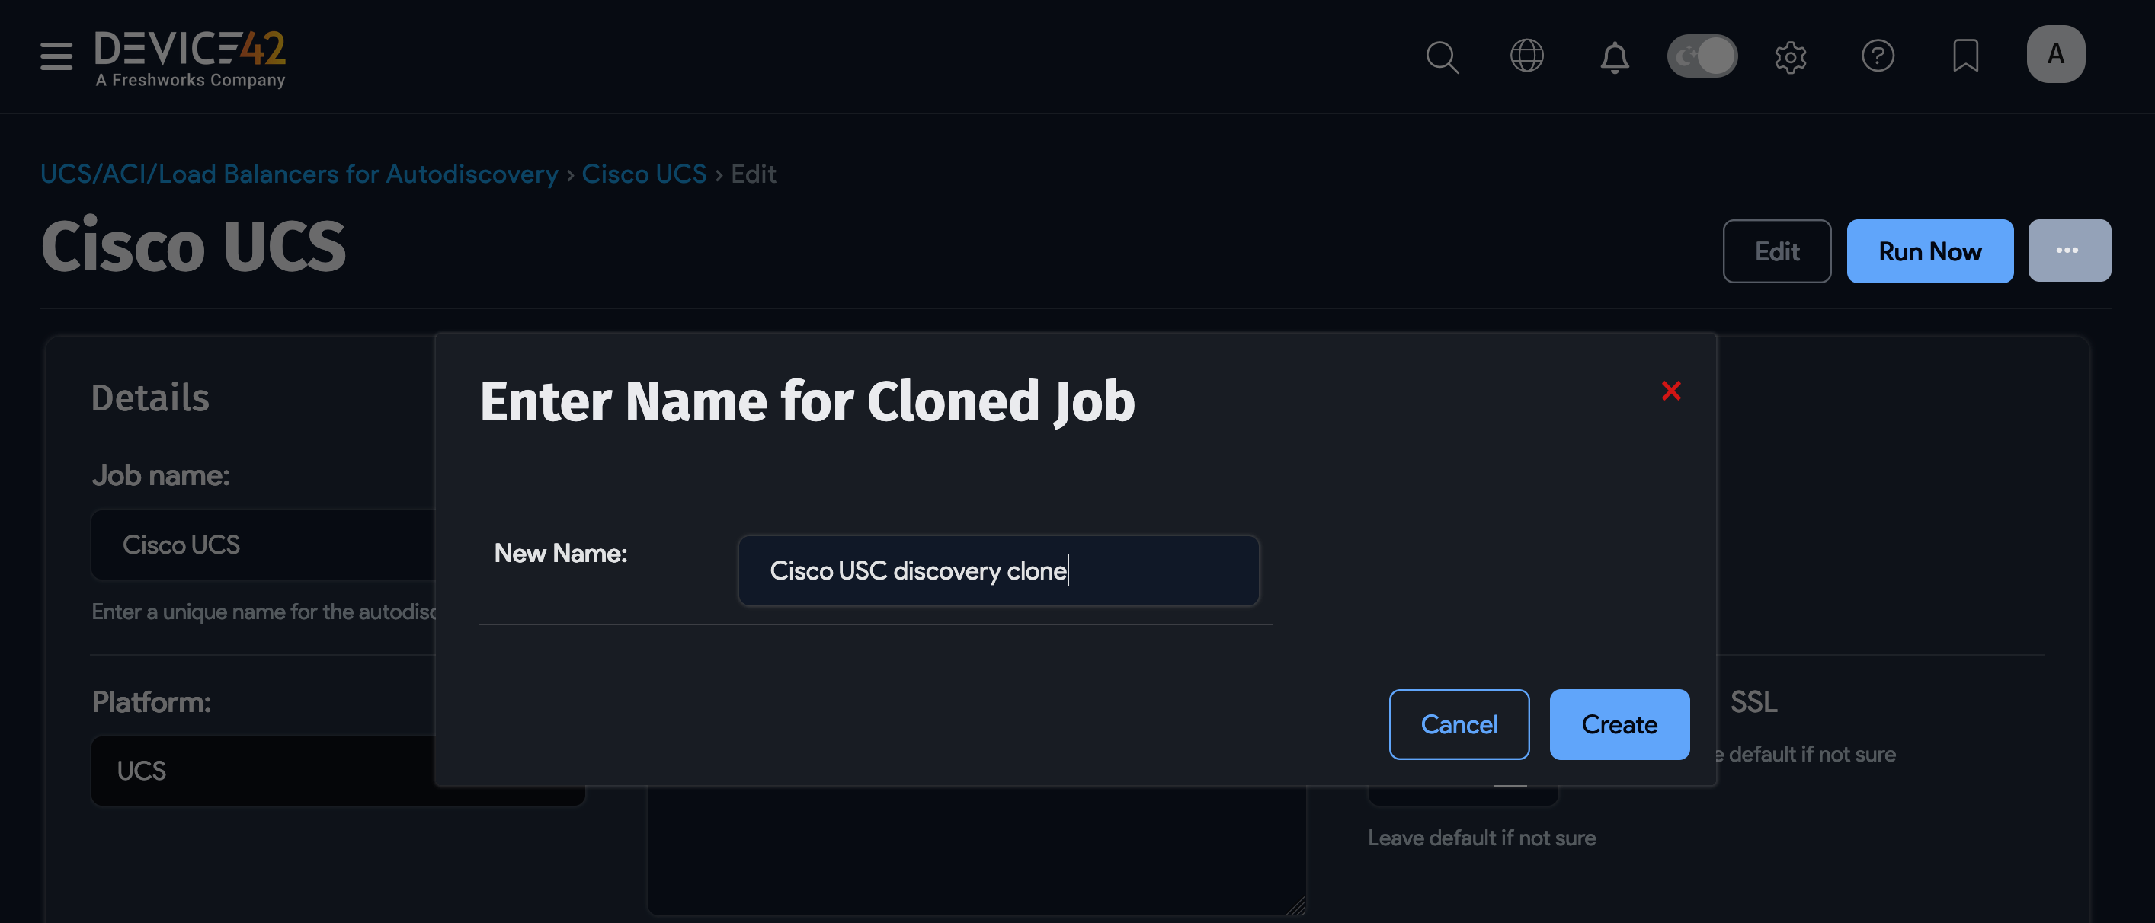This screenshot has height=923, width=2155.
Task: Open the settings gear icon
Action: tap(1791, 56)
